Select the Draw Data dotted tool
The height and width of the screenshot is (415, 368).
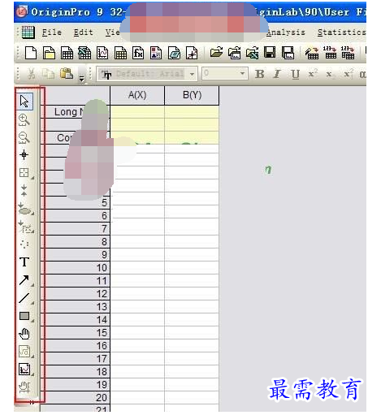pyautogui.click(x=24, y=244)
